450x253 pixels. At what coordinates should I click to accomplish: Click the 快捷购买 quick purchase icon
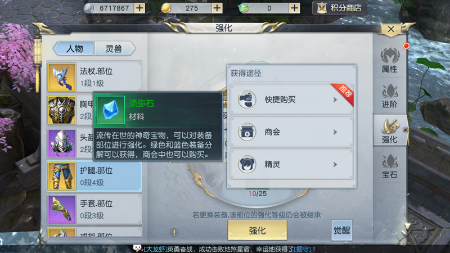tap(247, 100)
